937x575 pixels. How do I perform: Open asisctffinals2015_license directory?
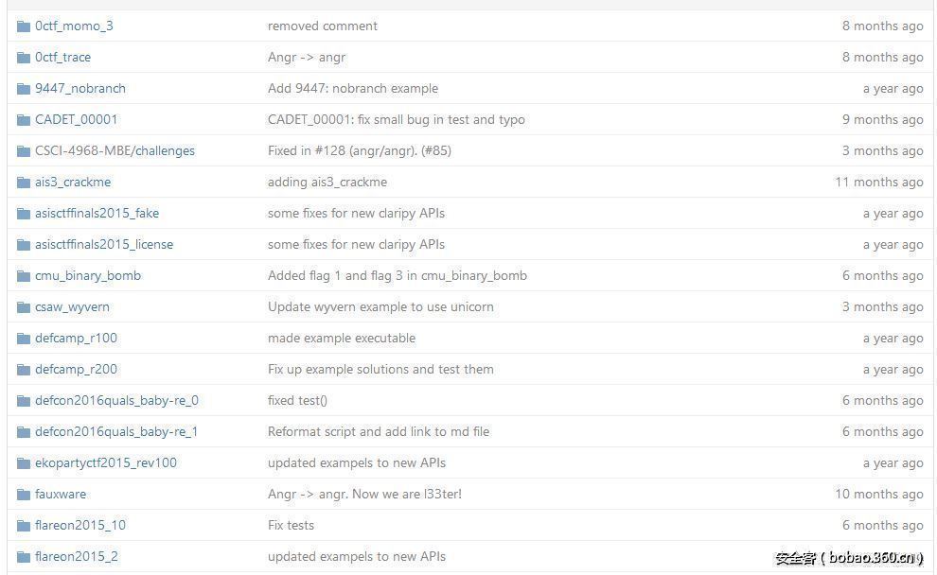point(104,245)
